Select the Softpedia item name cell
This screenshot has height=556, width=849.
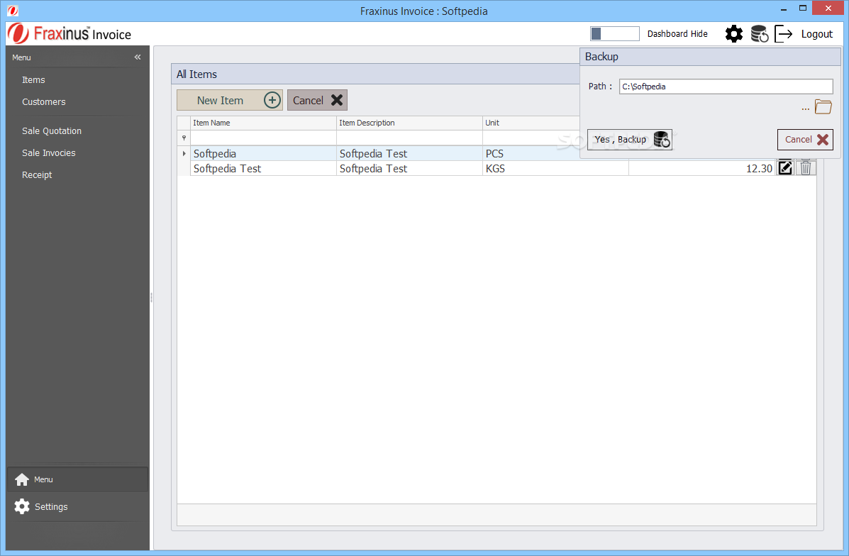264,154
